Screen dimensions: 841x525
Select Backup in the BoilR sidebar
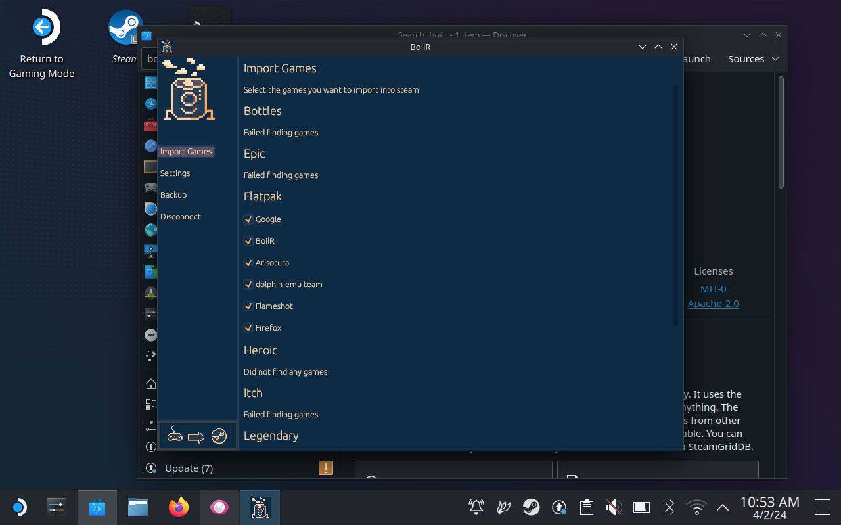173,195
